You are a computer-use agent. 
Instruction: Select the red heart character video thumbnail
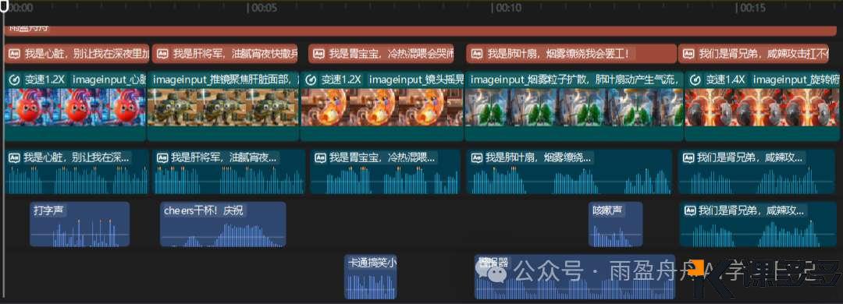tap(75, 107)
